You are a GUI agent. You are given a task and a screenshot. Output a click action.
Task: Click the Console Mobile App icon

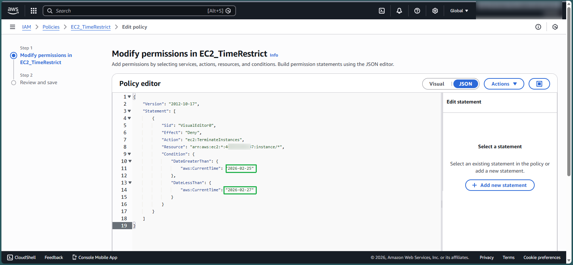tap(74, 257)
